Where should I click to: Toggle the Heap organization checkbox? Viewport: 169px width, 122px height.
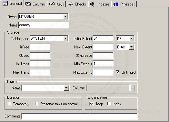91,104
